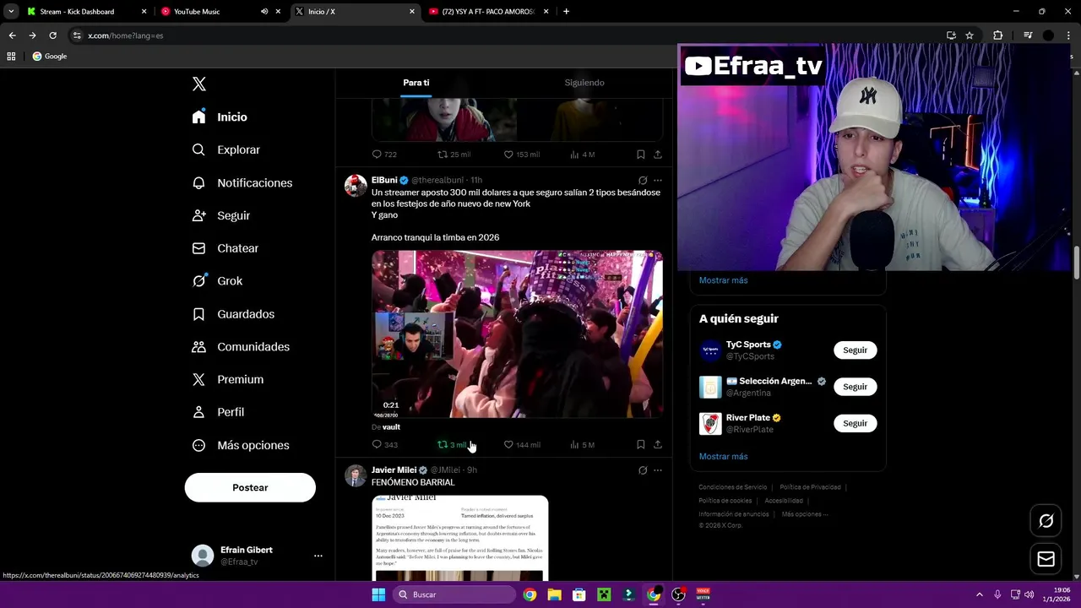Open the Windows Start menu
The image size is (1081, 608).
[x=378, y=594]
